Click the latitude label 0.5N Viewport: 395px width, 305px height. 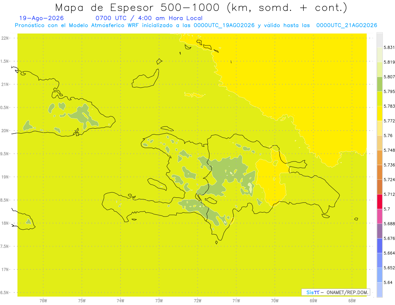pyautogui.click(x=4, y=108)
